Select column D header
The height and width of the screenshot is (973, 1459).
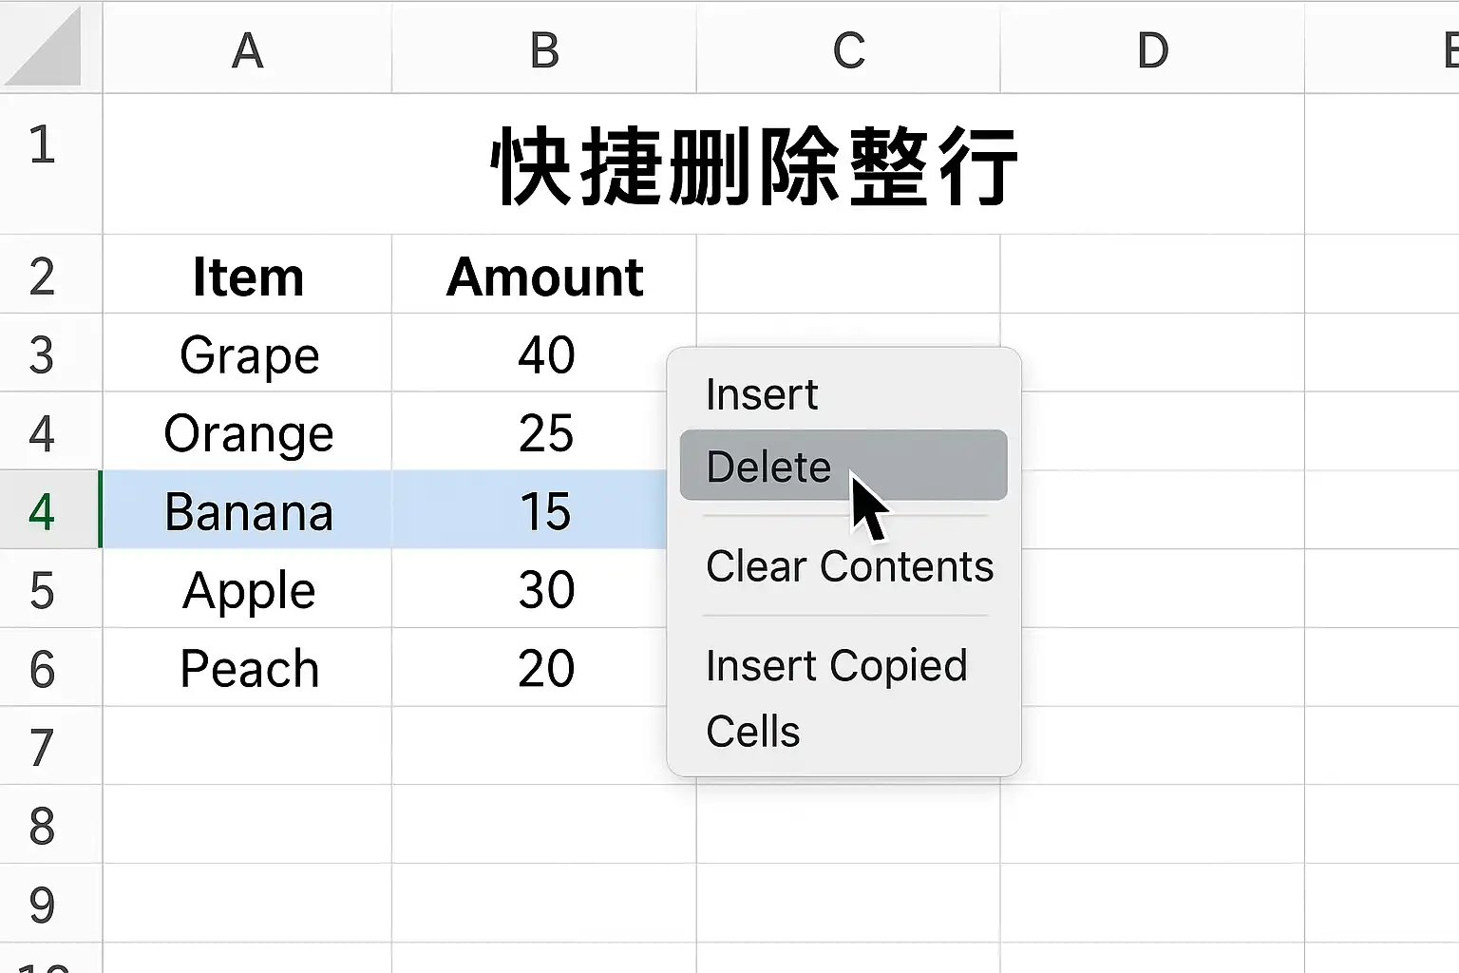coord(1152,48)
